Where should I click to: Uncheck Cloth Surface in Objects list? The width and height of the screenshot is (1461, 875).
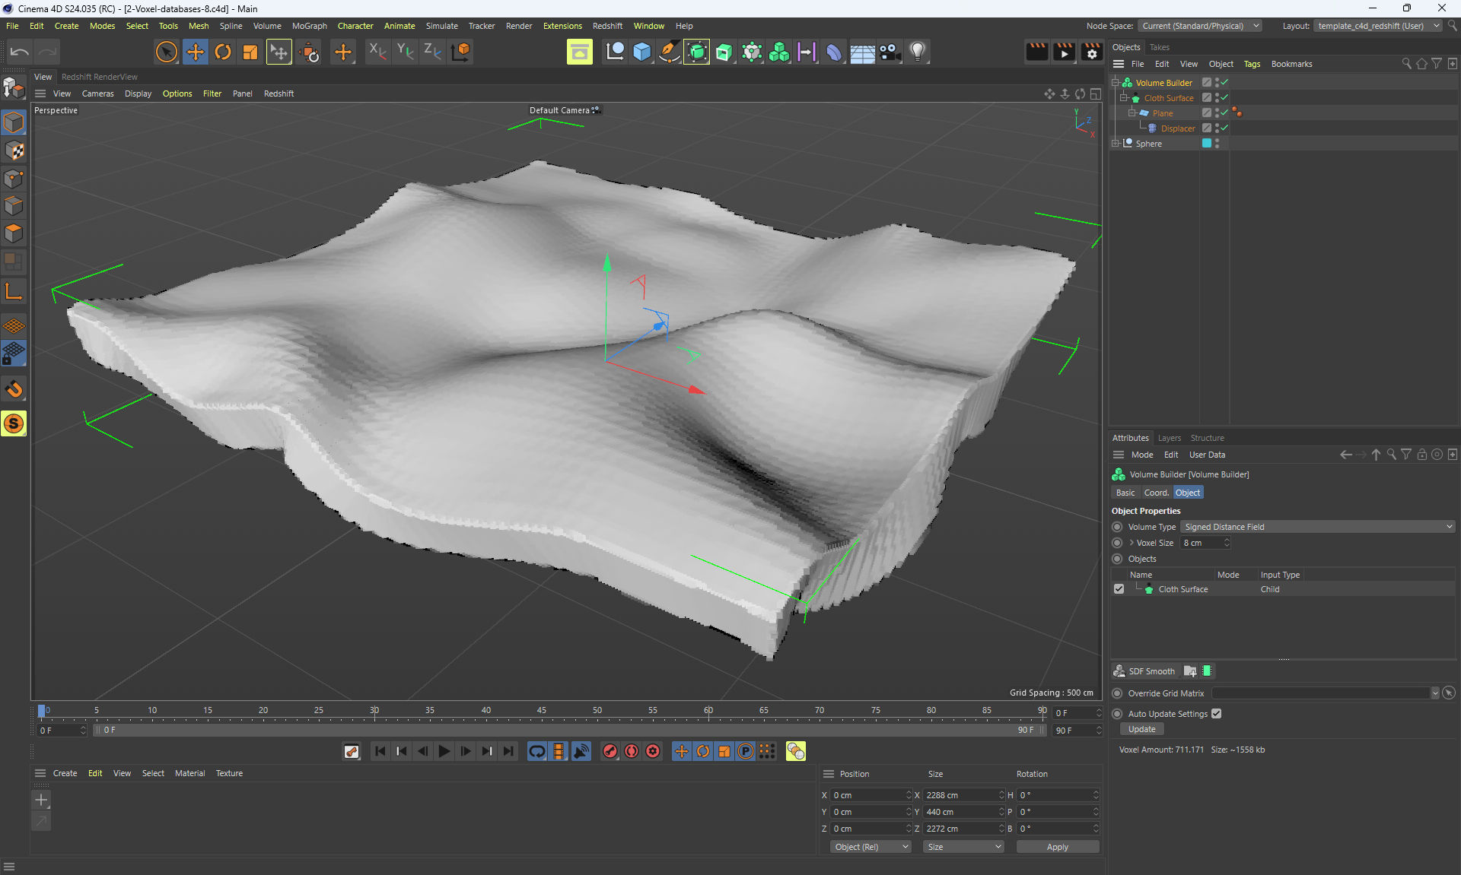point(1119,589)
